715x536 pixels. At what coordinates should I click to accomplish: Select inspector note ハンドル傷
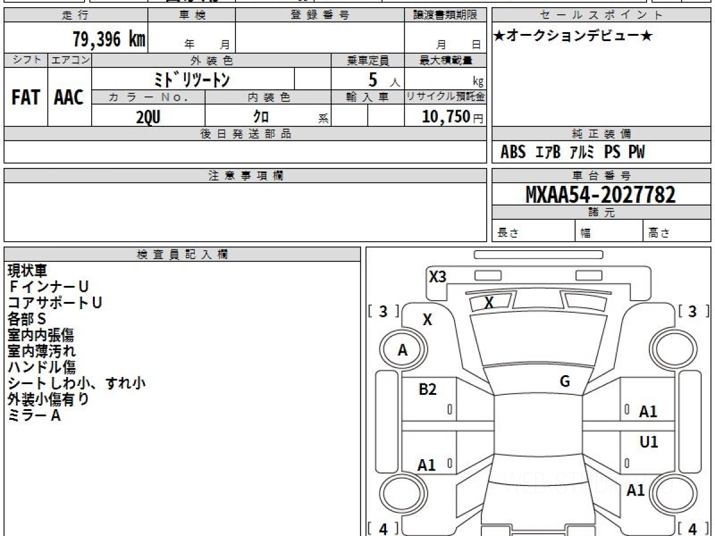click(42, 367)
